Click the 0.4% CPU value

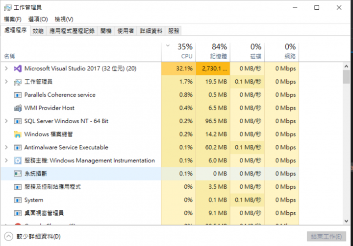click(186, 108)
